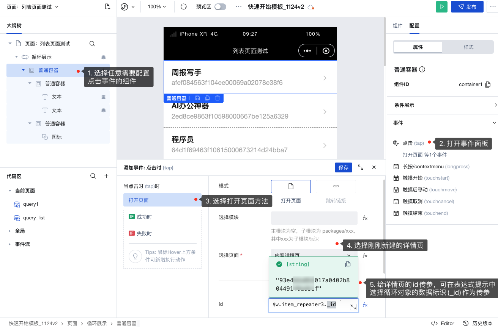Delete the 普通容器 using the trash icon
Viewport: 498px width, 327px height.
[x=217, y=98]
